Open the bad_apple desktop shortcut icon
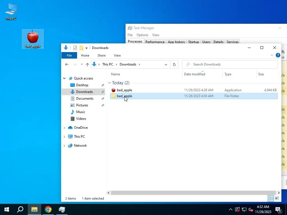This screenshot has height=215, width=287. pyautogui.click(x=33, y=39)
